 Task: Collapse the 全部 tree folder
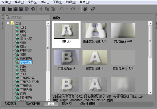8,23
